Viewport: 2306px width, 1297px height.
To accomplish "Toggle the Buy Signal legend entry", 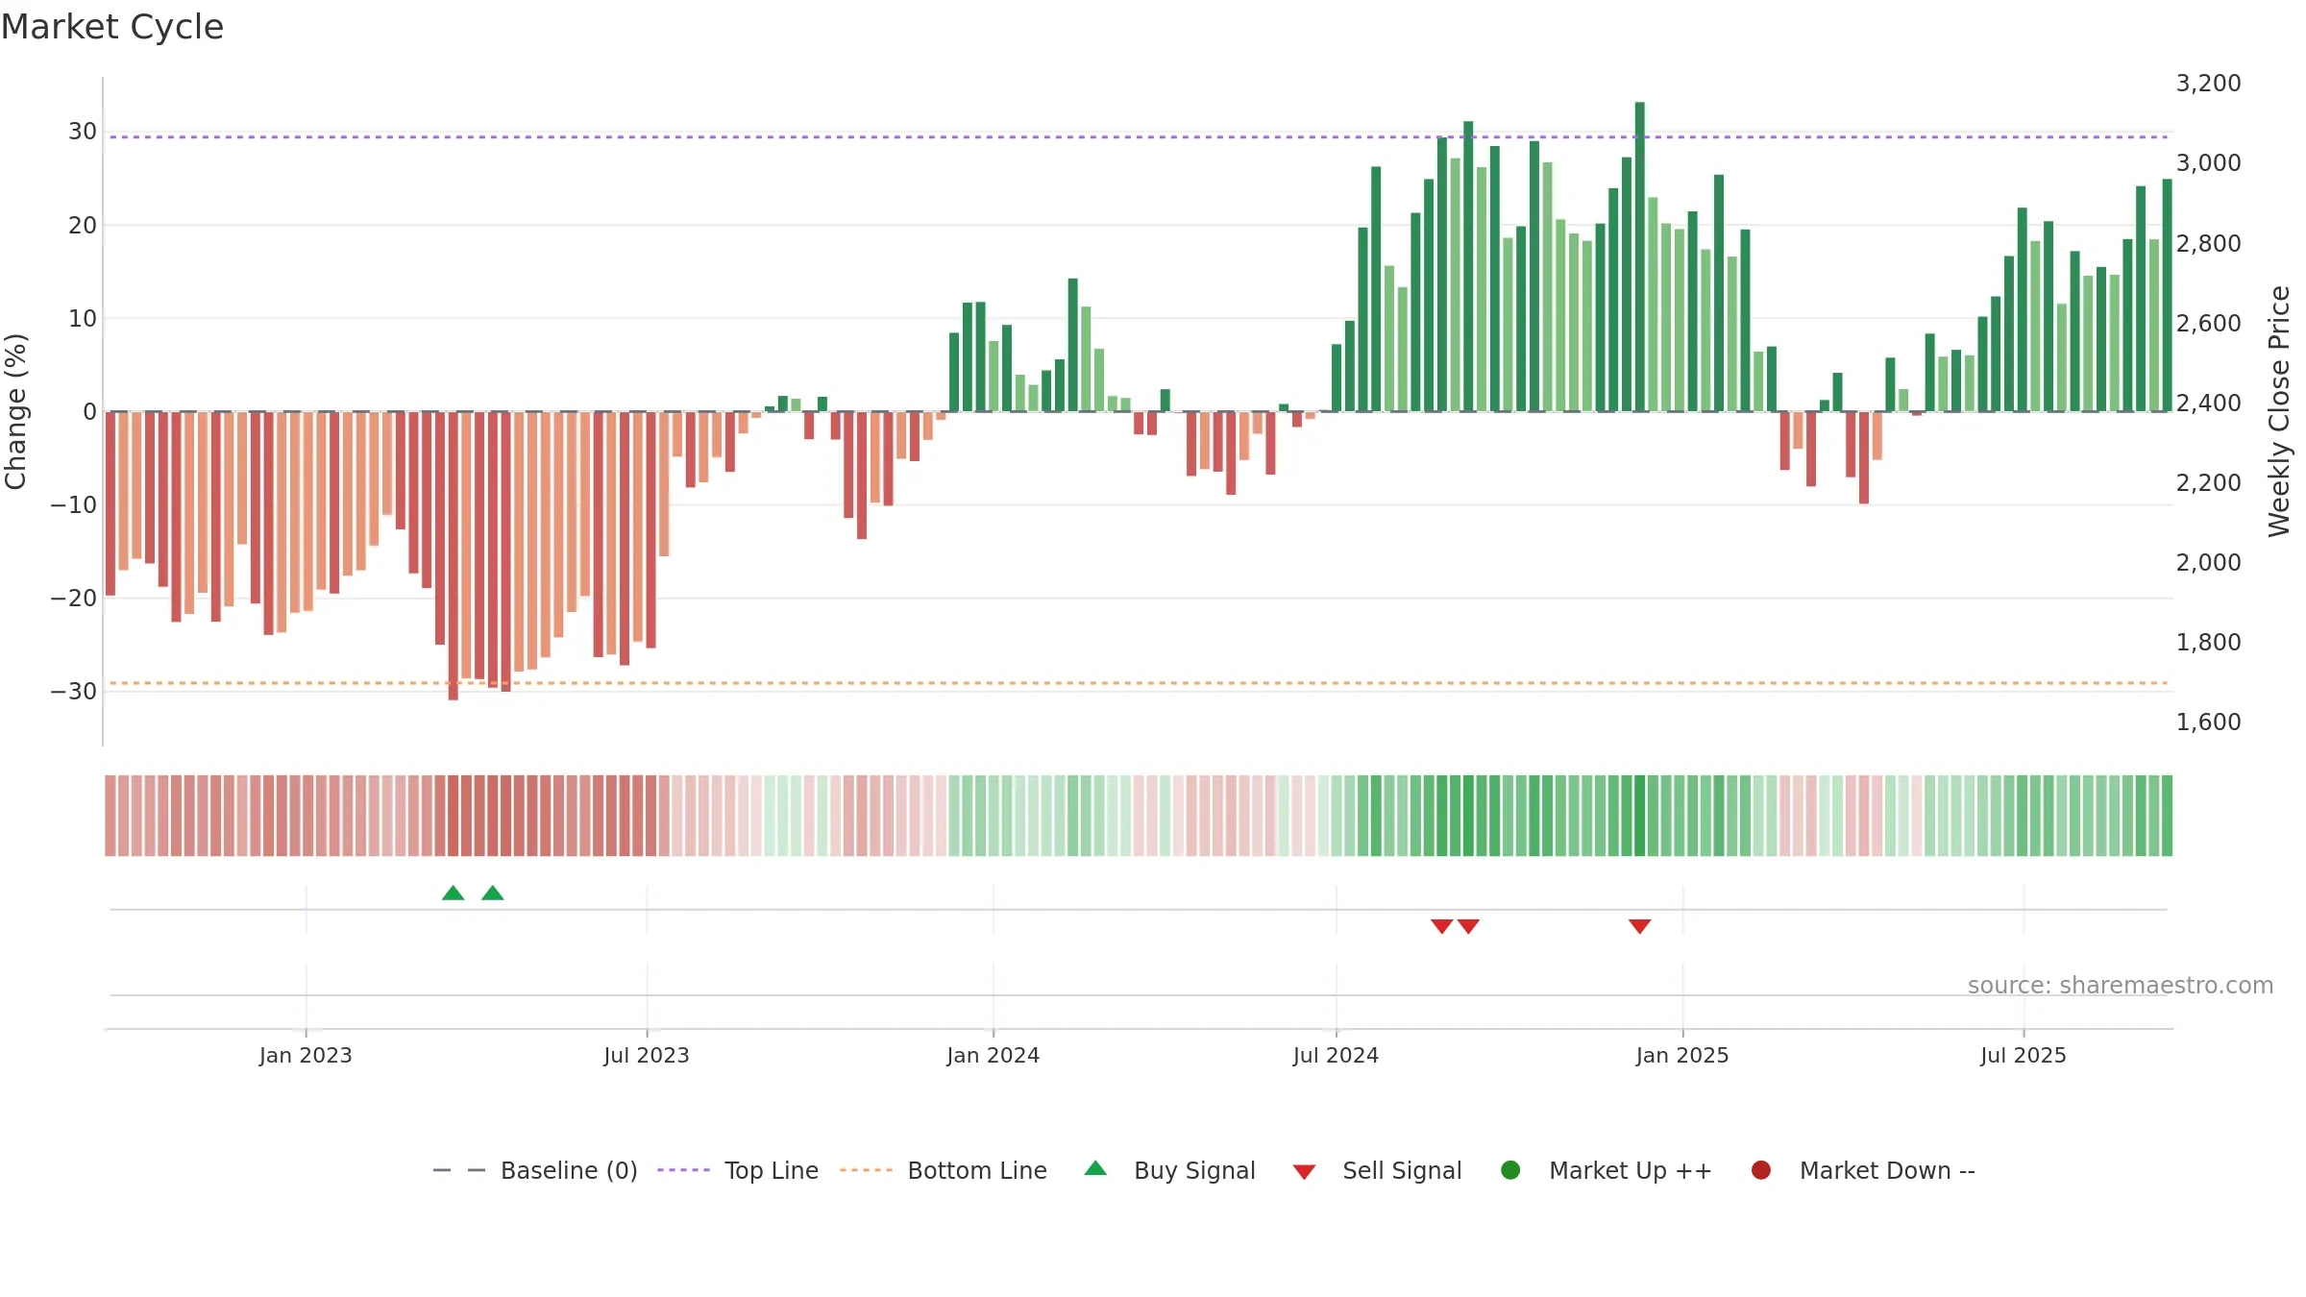I will click(1169, 1170).
